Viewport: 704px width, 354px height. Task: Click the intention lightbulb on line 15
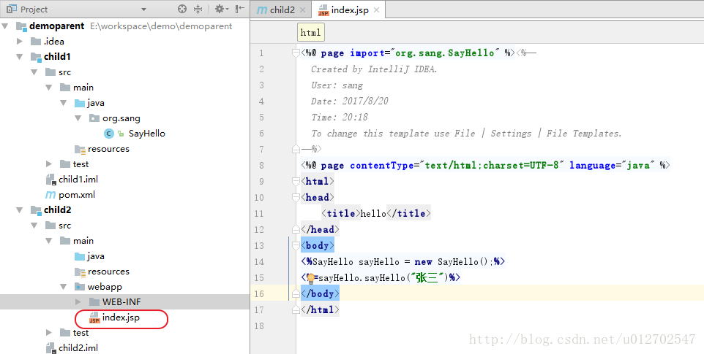coord(310,278)
